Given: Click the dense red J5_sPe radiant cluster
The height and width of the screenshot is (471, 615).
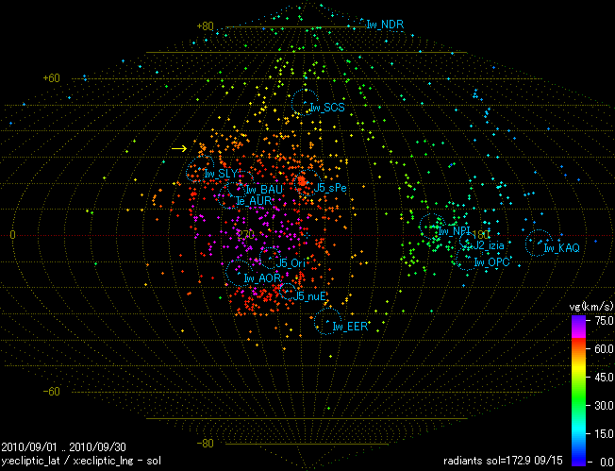Looking at the screenshot, I should click(x=302, y=181).
